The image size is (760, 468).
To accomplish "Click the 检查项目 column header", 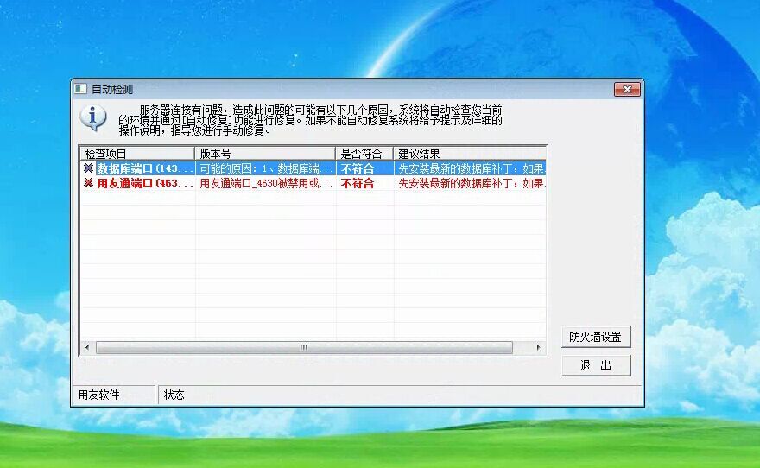I will (137, 154).
